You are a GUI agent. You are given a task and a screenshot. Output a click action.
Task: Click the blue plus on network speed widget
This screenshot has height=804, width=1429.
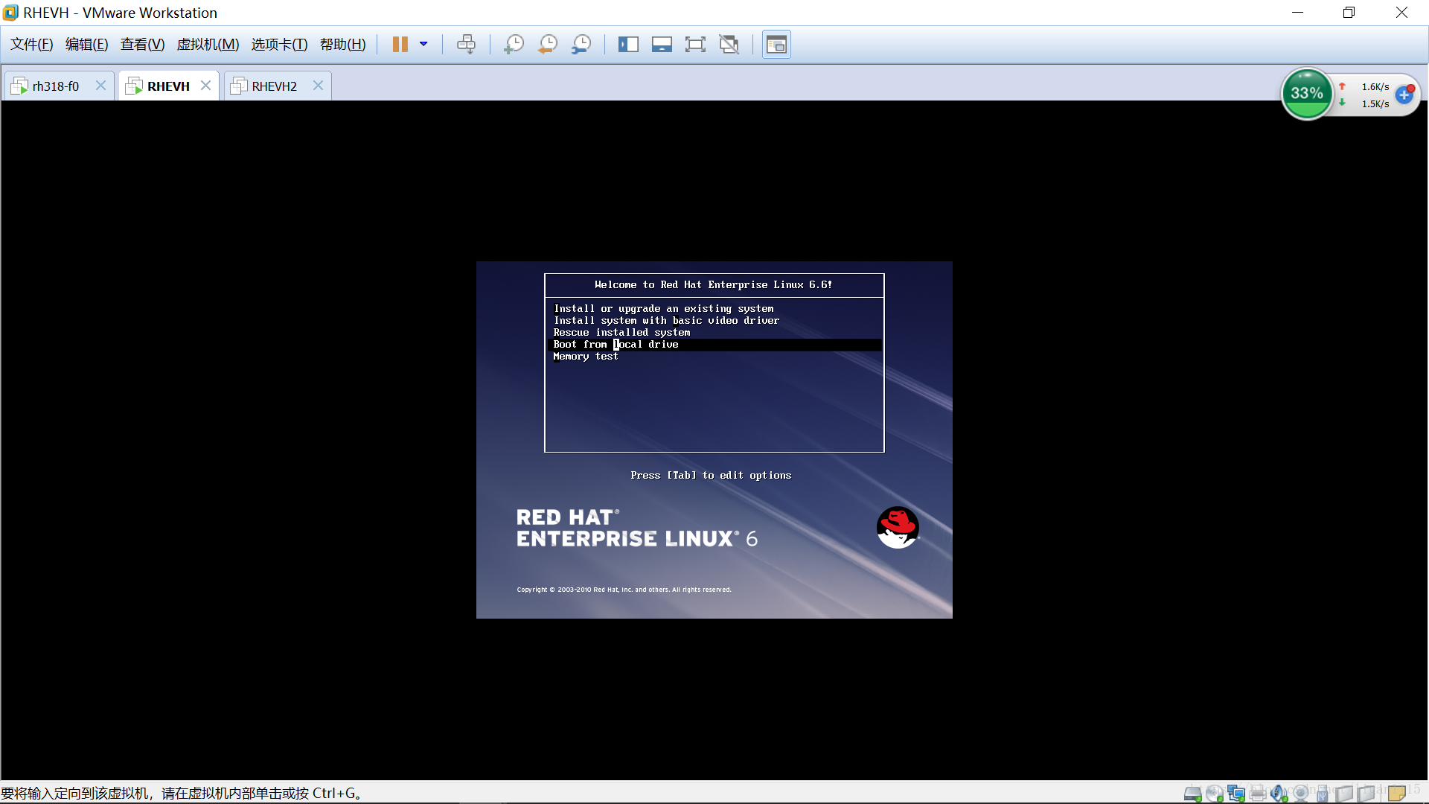coord(1404,95)
